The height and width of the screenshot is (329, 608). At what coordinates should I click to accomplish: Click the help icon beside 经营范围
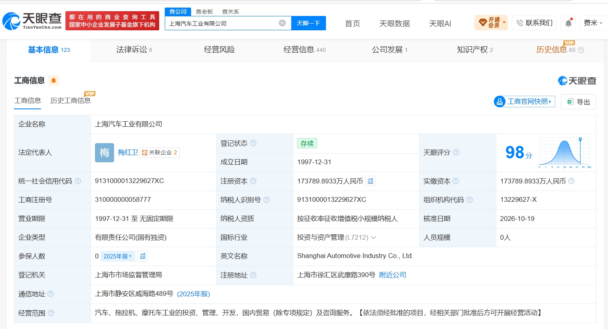51,313
